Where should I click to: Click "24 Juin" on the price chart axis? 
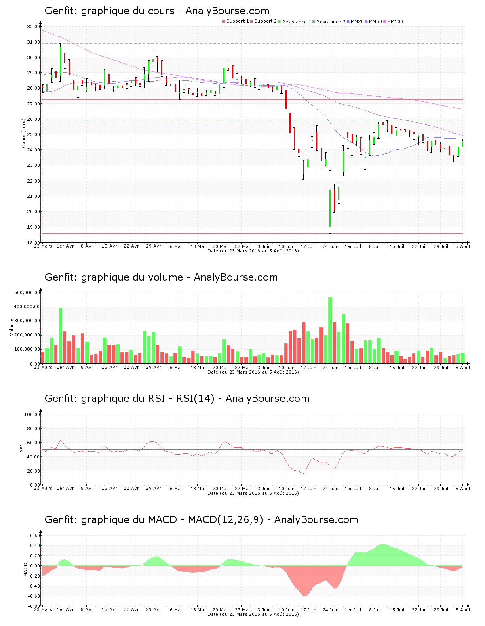tap(331, 246)
